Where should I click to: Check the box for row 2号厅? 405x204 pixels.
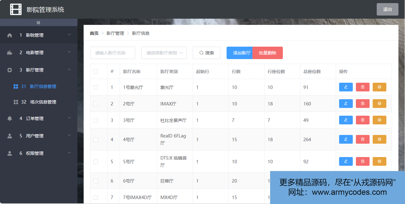click(x=96, y=104)
